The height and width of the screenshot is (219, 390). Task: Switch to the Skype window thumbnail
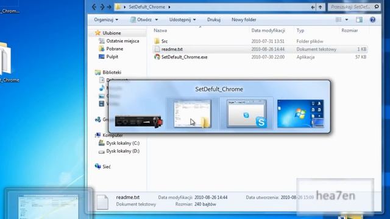tap(246, 114)
